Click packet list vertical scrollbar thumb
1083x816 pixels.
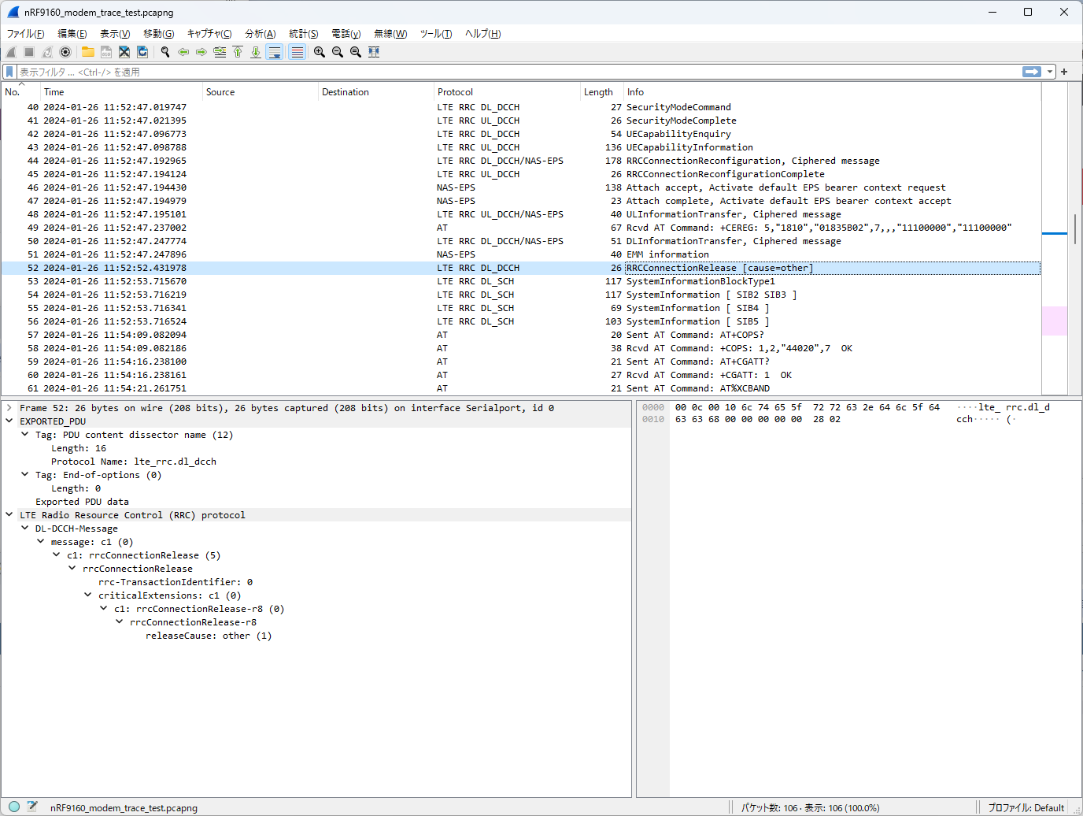pyautogui.click(x=1075, y=230)
